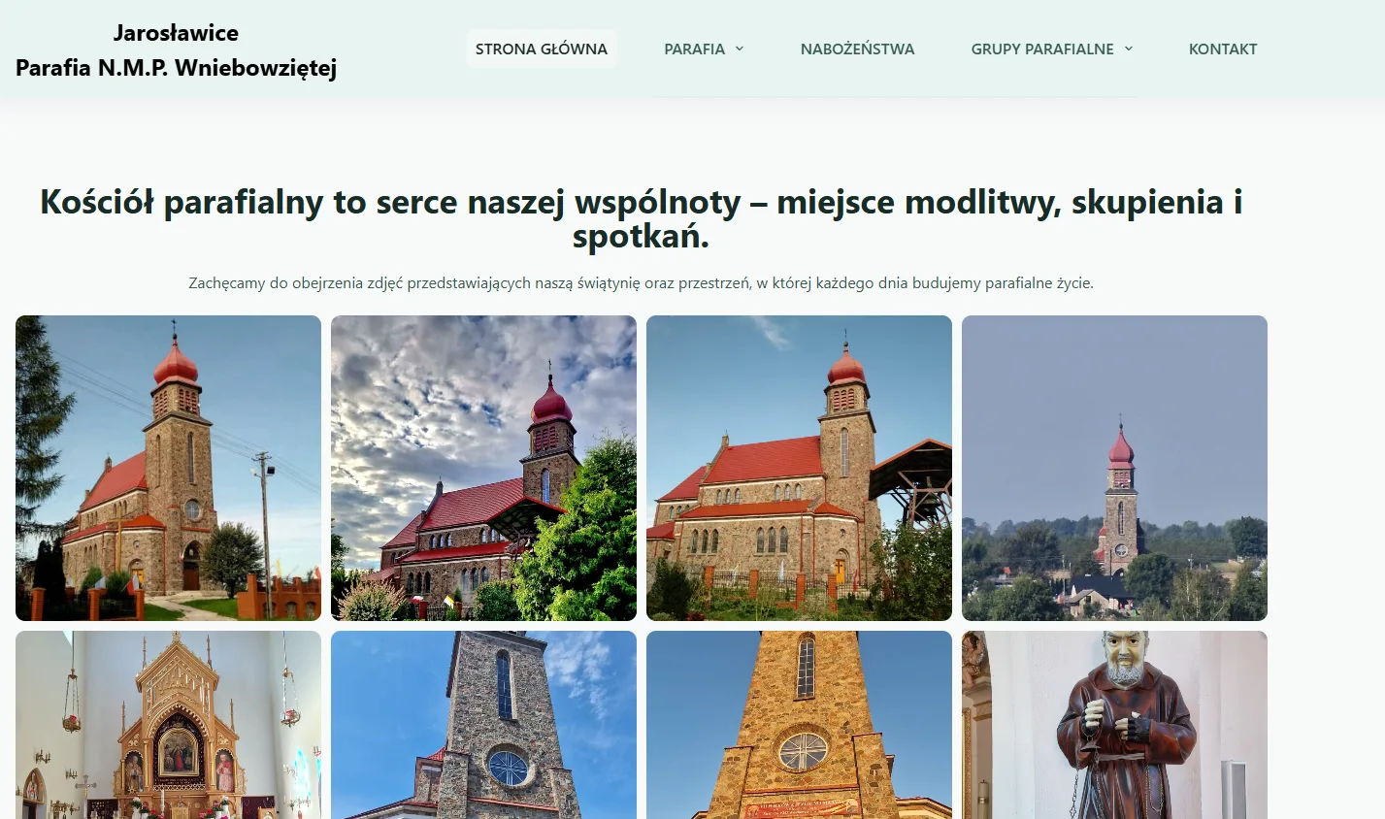Click Parafia N.M.P. Wniebowziętej header text
Image resolution: width=1385 pixels, height=819 pixels.
coord(176,67)
